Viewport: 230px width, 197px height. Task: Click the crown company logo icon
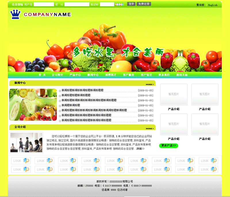click(15, 14)
